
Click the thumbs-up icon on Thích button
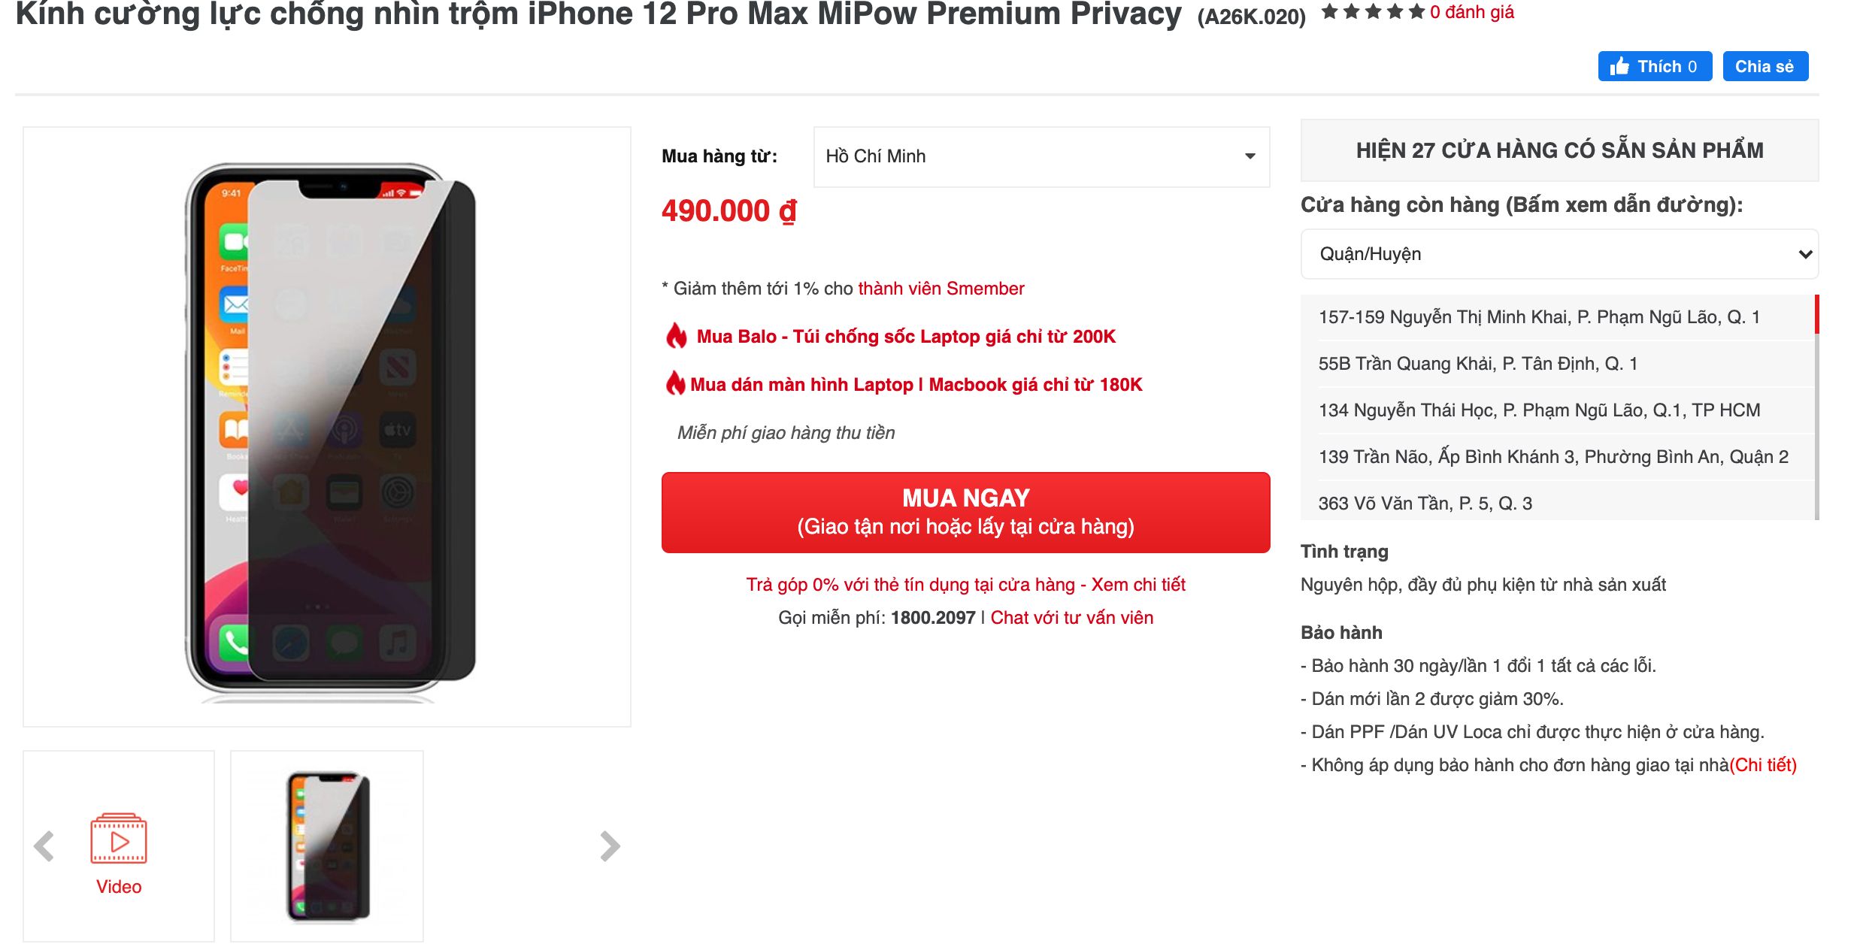point(1621,65)
